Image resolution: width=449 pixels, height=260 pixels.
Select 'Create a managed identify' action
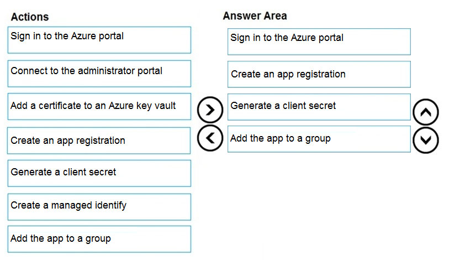(x=99, y=207)
